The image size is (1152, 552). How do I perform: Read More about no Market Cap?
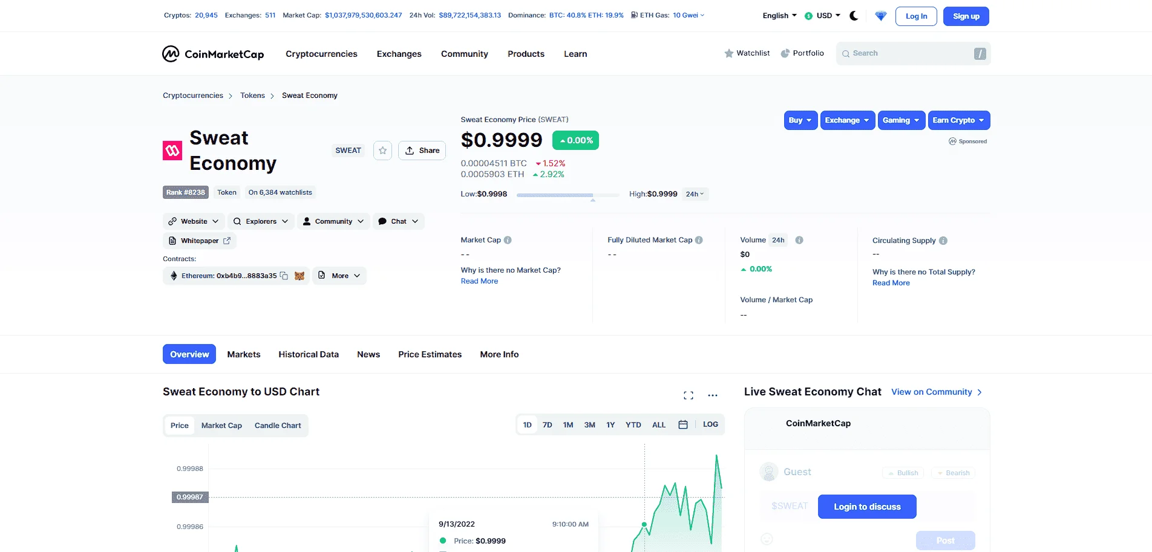pos(479,281)
